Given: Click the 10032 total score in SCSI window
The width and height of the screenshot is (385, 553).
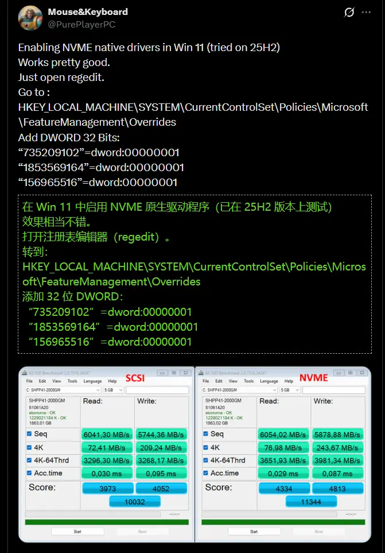Looking at the screenshot, I should [x=135, y=501].
